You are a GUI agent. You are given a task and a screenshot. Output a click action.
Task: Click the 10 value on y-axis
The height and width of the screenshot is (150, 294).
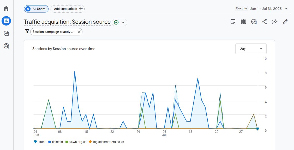[265, 59]
